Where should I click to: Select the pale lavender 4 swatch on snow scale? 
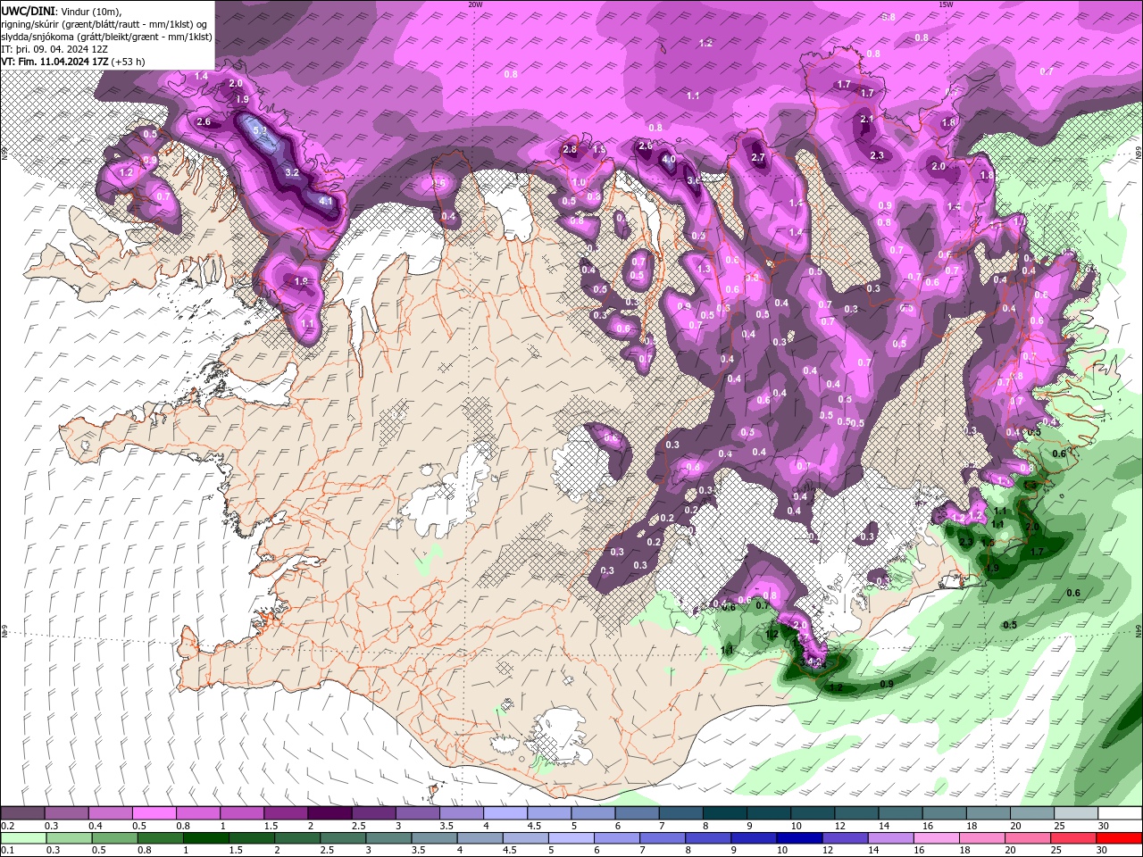pyautogui.click(x=505, y=814)
